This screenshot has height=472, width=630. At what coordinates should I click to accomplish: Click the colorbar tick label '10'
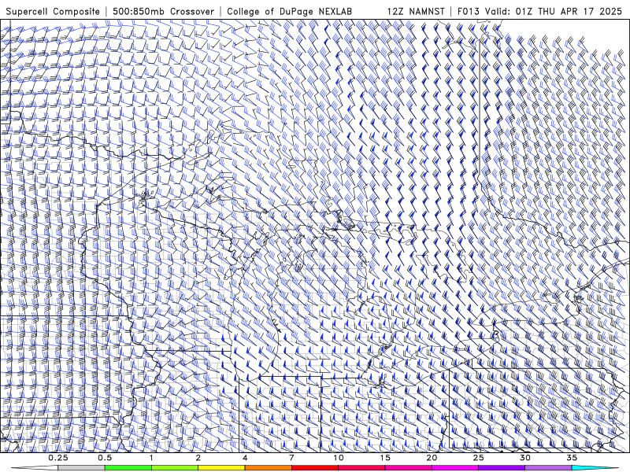point(339,458)
